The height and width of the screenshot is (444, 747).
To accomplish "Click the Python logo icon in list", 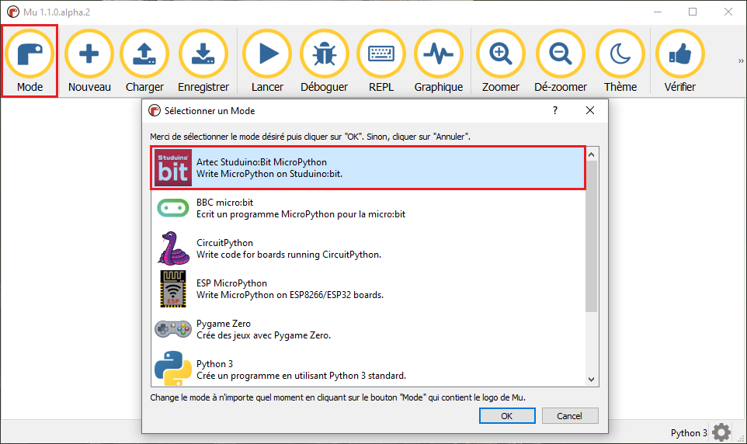I will tap(173, 368).
